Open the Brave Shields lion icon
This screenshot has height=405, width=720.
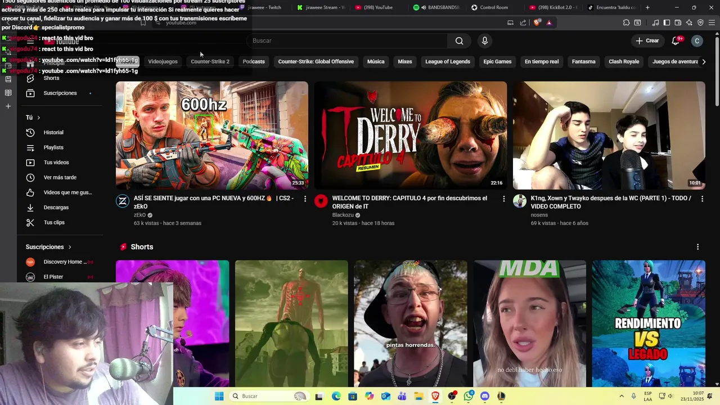[537, 22]
